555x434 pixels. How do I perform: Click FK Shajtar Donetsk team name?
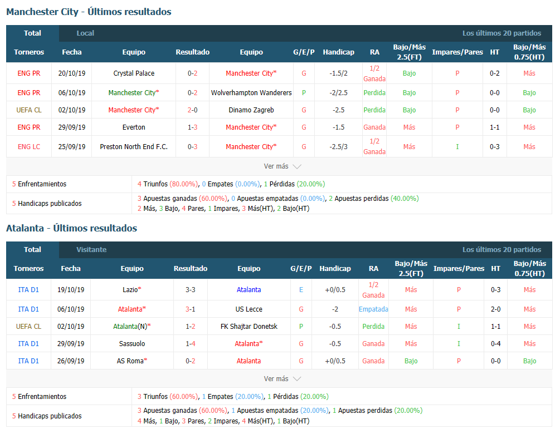pyautogui.click(x=249, y=326)
